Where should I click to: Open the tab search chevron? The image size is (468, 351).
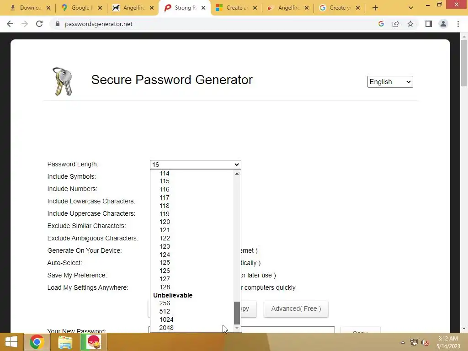(411, 8)
